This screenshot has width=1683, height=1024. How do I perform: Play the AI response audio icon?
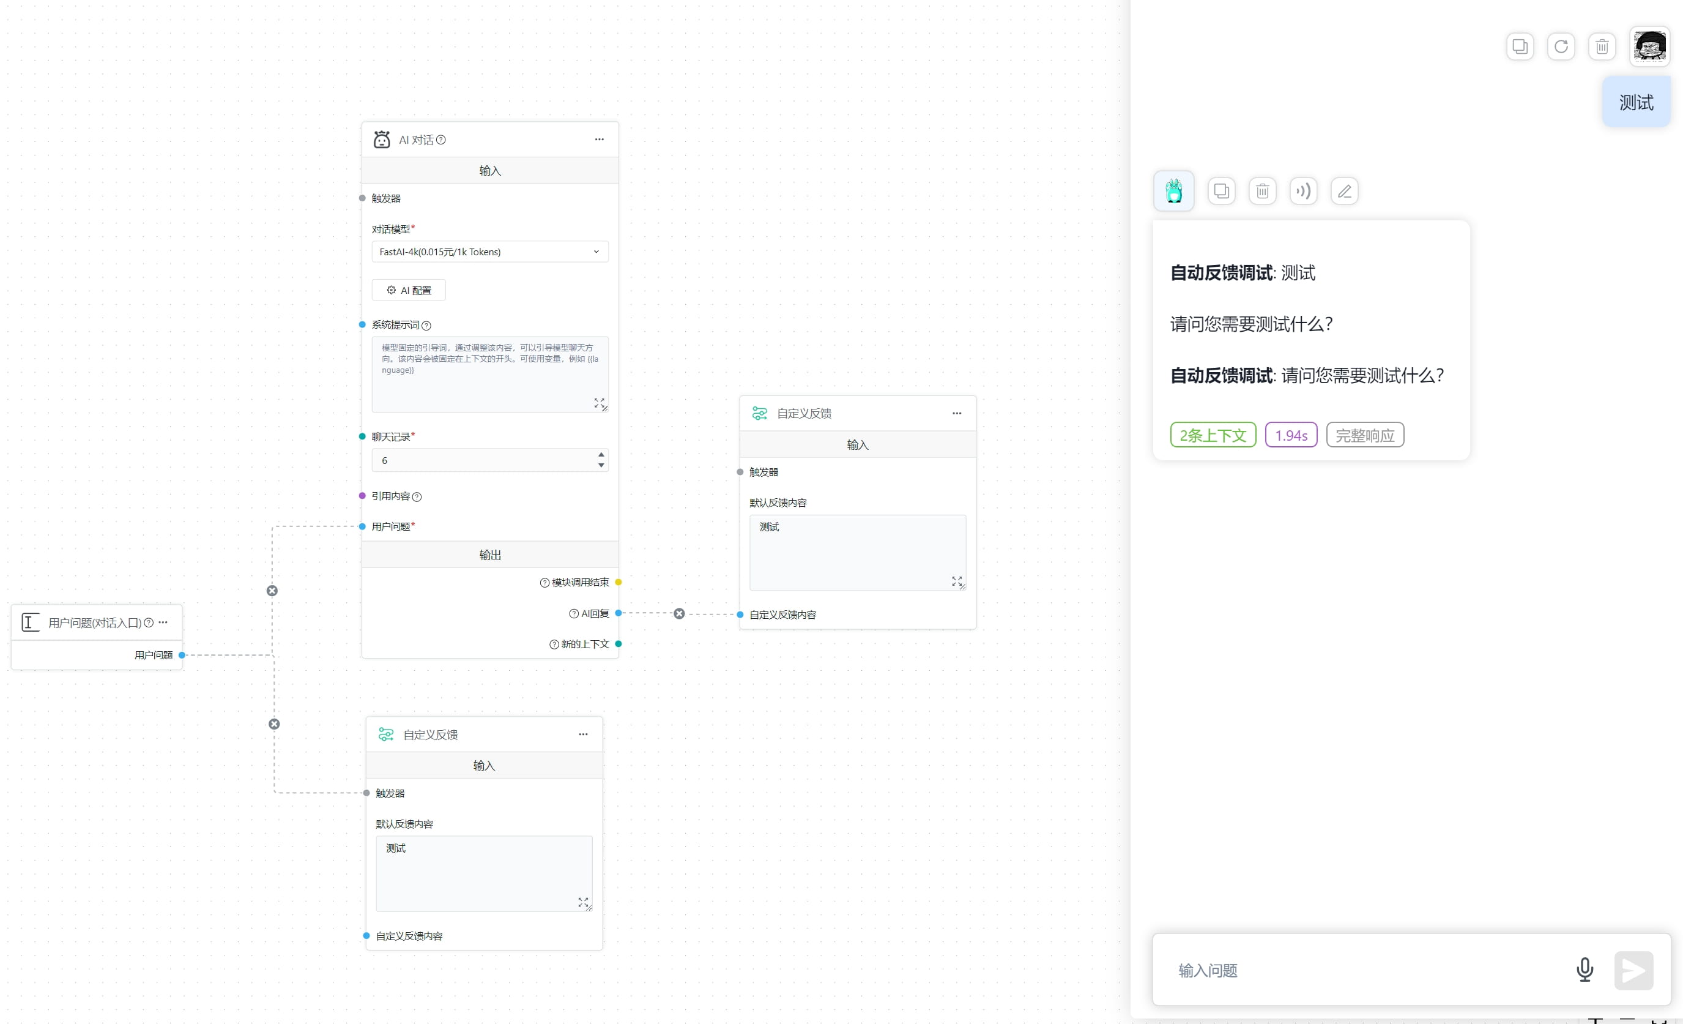pos(1303,191)
